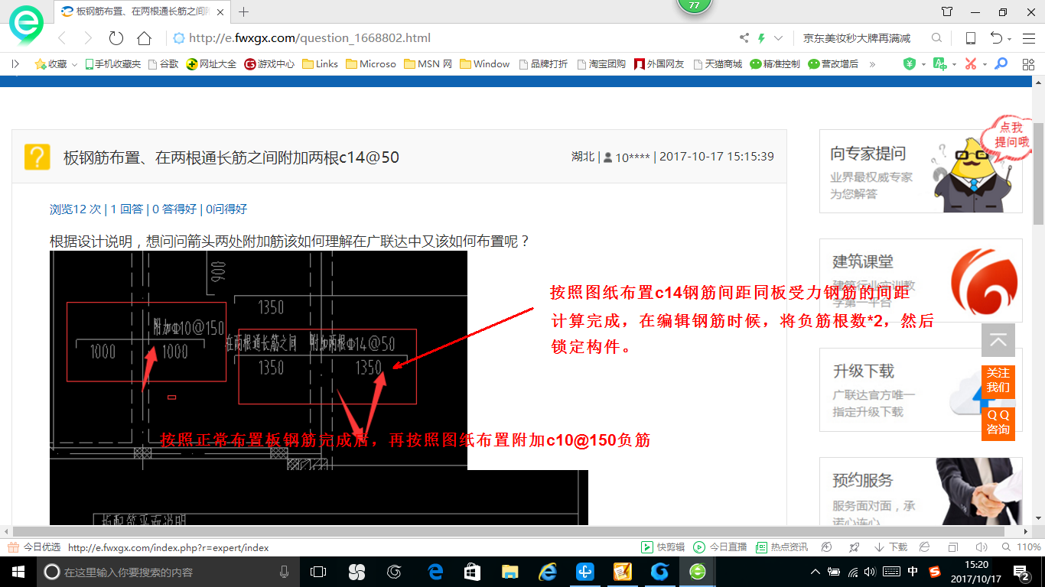Open the Links bookmark folder
The image size is (1045, 587).
click(x=321, y=64)
